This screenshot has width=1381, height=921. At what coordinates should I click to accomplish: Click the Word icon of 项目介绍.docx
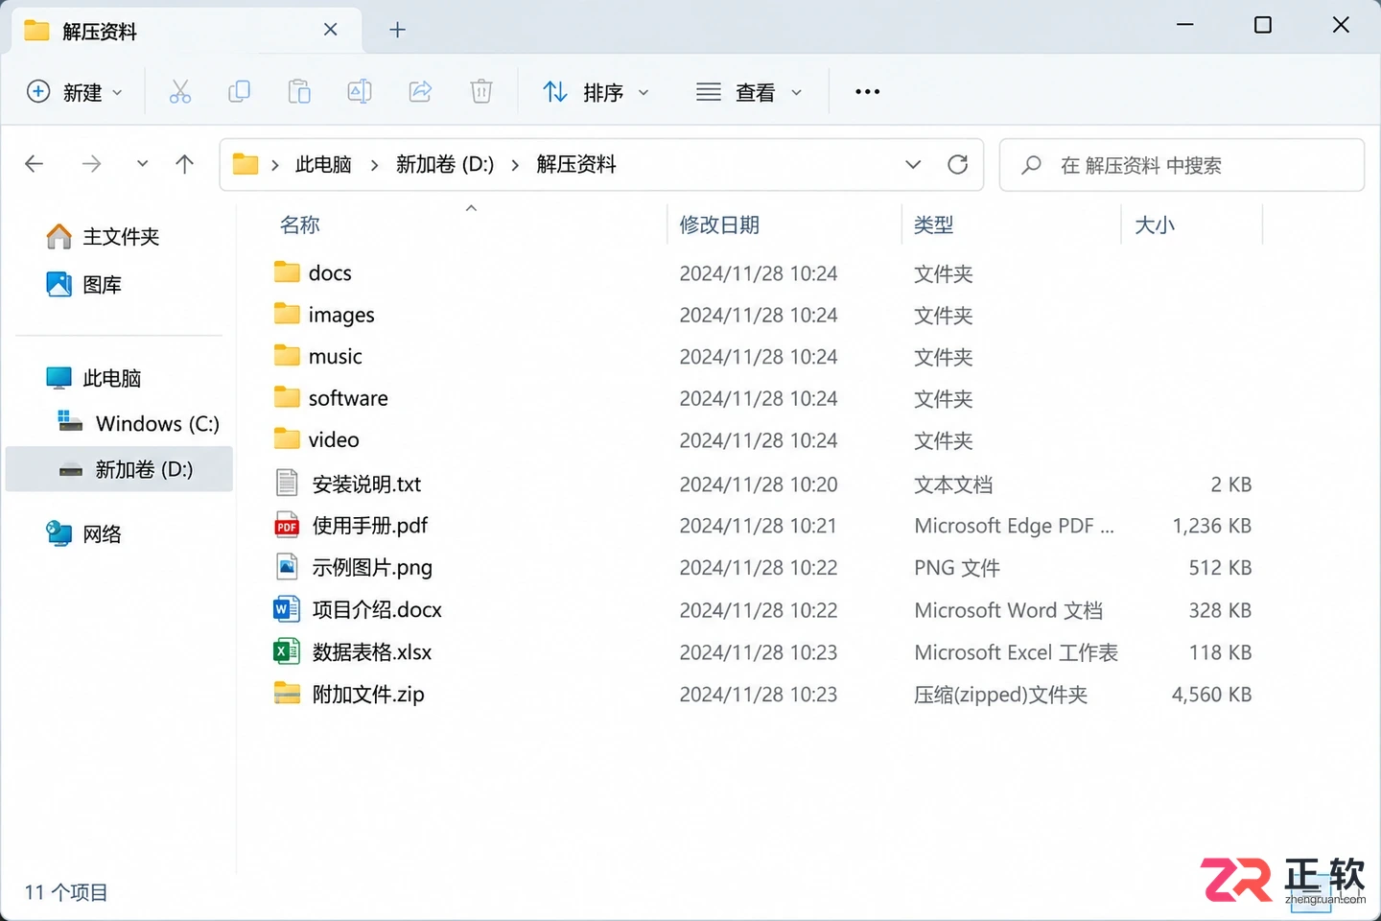[287, 609]
